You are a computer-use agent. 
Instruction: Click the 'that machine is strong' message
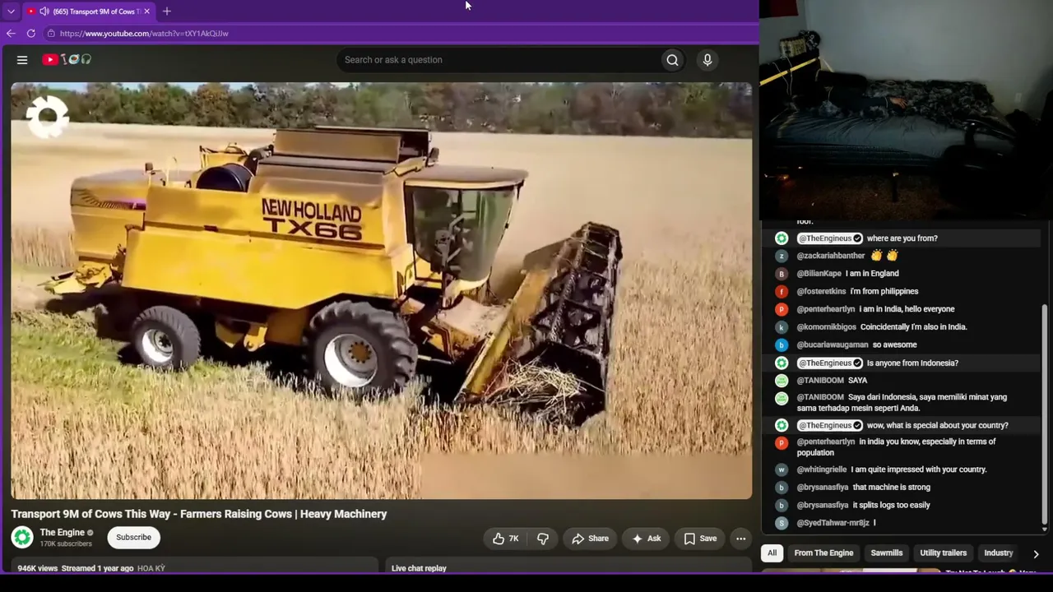(891, 488)
